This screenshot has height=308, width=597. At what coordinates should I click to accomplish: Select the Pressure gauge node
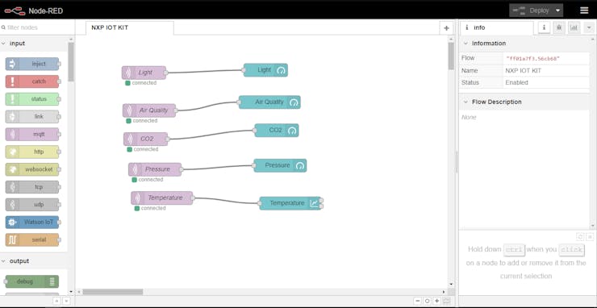coord(280,165)
